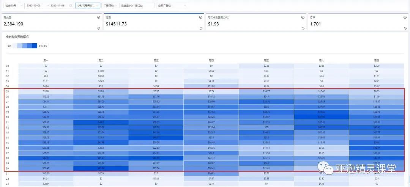Open help for the 曝光量 card

[x=99, y=28]
